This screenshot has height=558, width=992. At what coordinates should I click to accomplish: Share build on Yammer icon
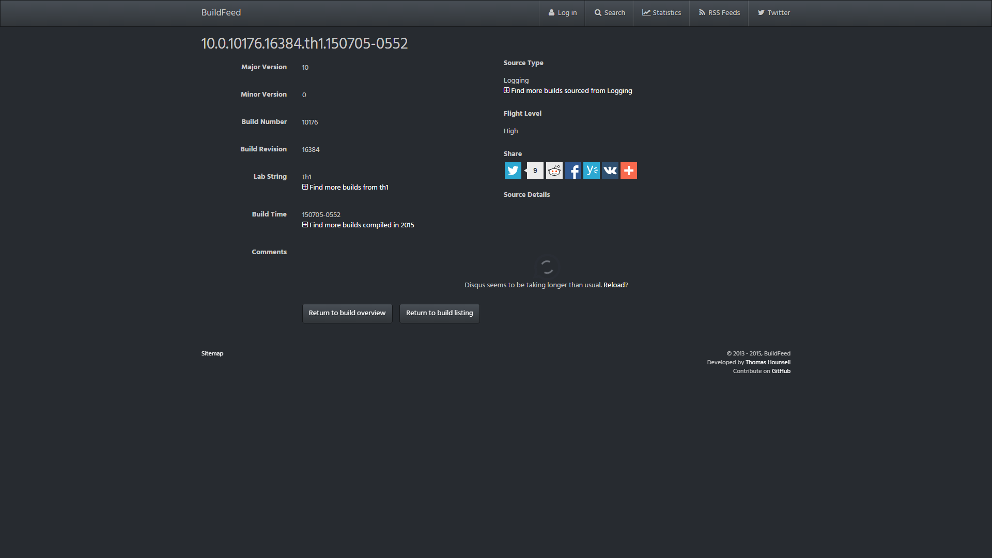pyautogui.click(x=592, y=171)
